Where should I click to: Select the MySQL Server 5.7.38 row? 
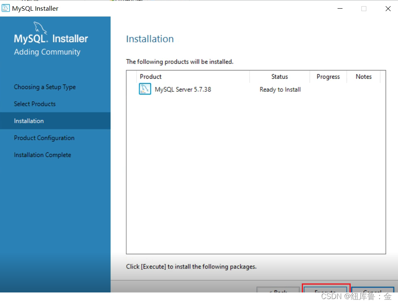tap(256, 89)
